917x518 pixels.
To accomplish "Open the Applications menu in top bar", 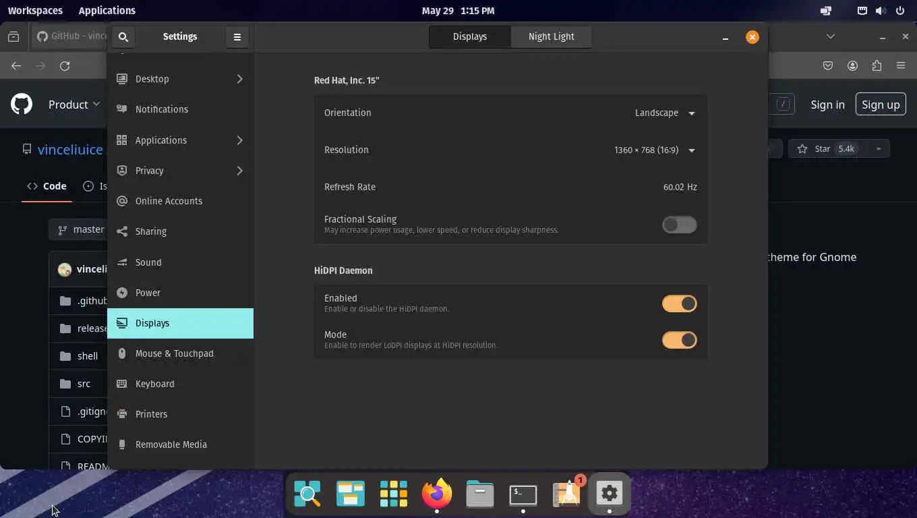I will click(107, 11).
